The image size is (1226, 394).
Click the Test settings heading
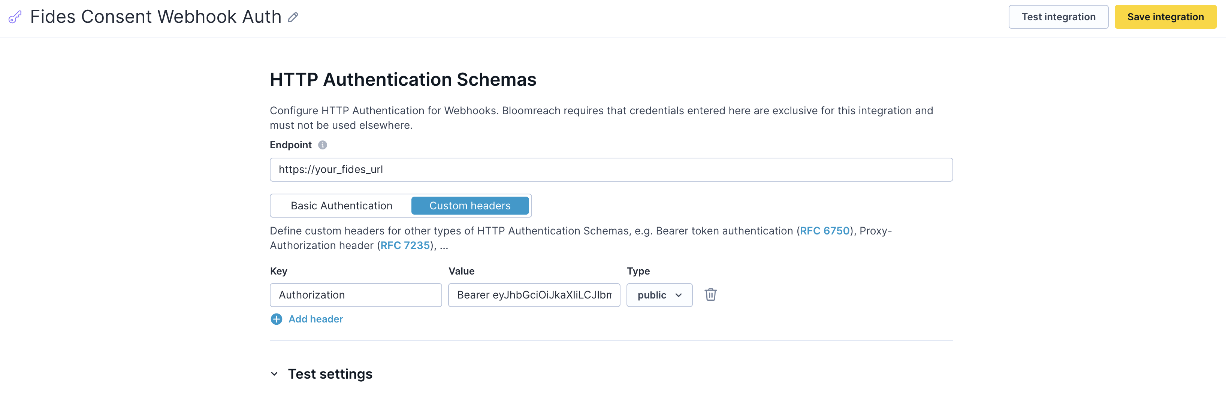tap(330, 374)
